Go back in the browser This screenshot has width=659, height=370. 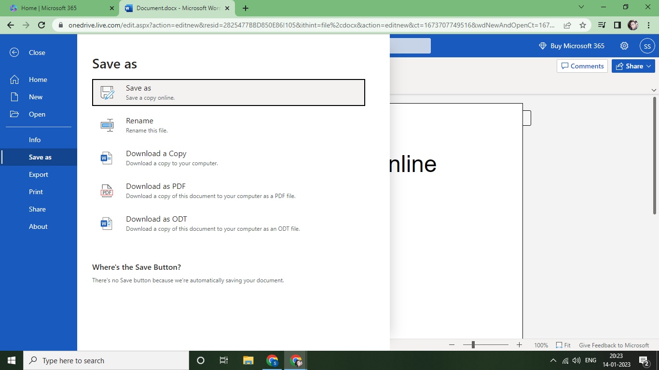[11, 25]
